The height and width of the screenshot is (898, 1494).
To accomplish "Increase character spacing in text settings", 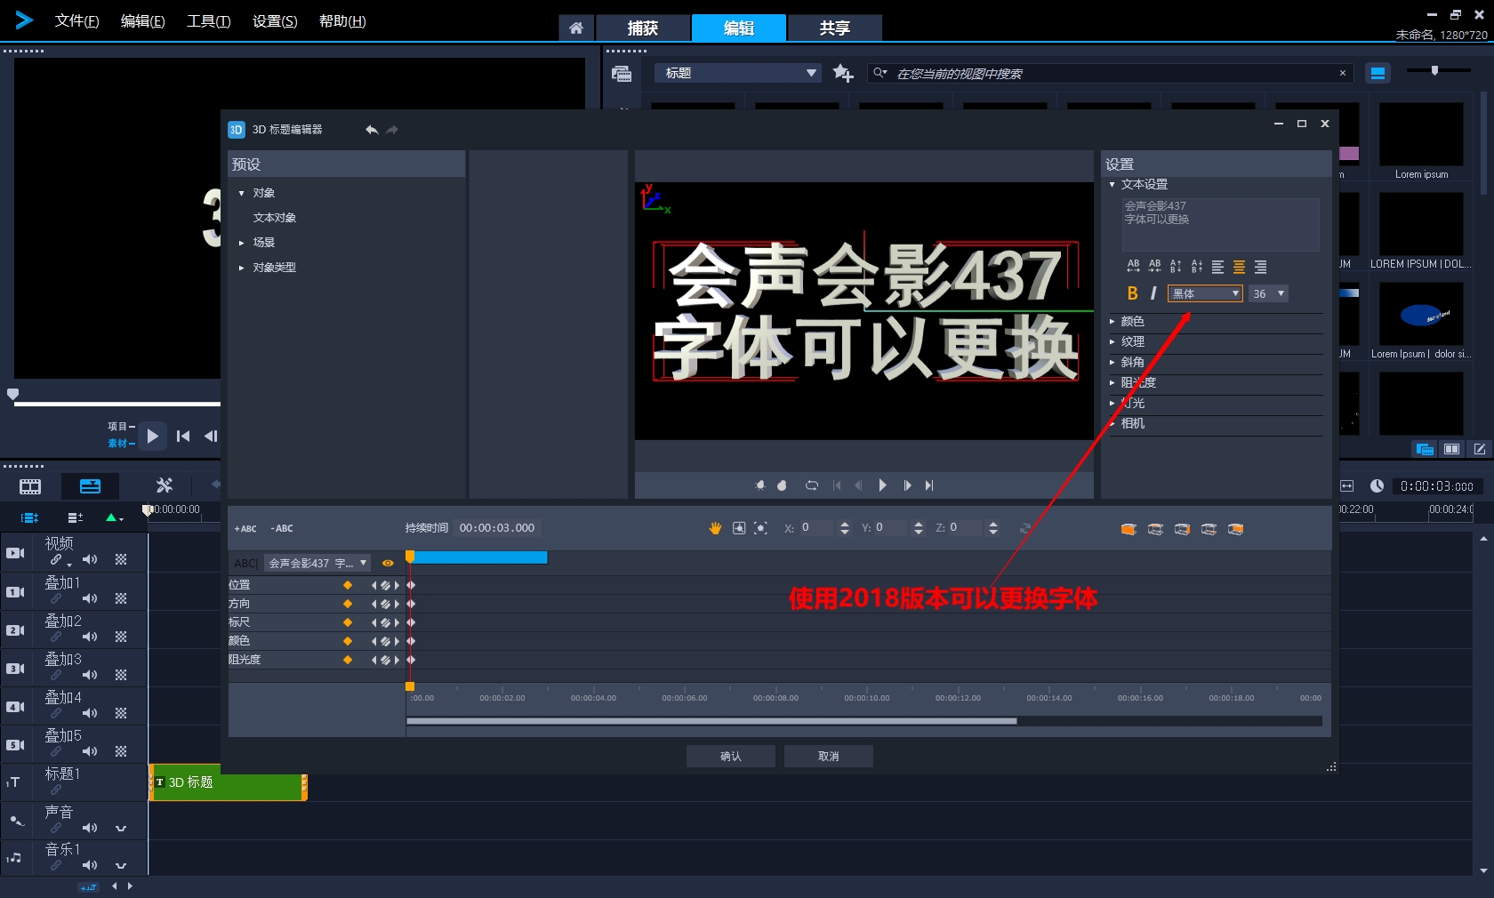I will click(1133, 266).
